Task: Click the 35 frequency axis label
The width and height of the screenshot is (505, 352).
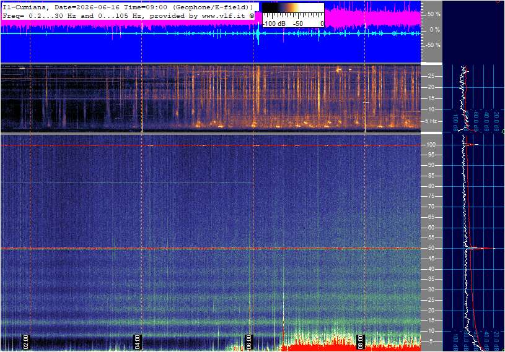Action: click(431, 279)
